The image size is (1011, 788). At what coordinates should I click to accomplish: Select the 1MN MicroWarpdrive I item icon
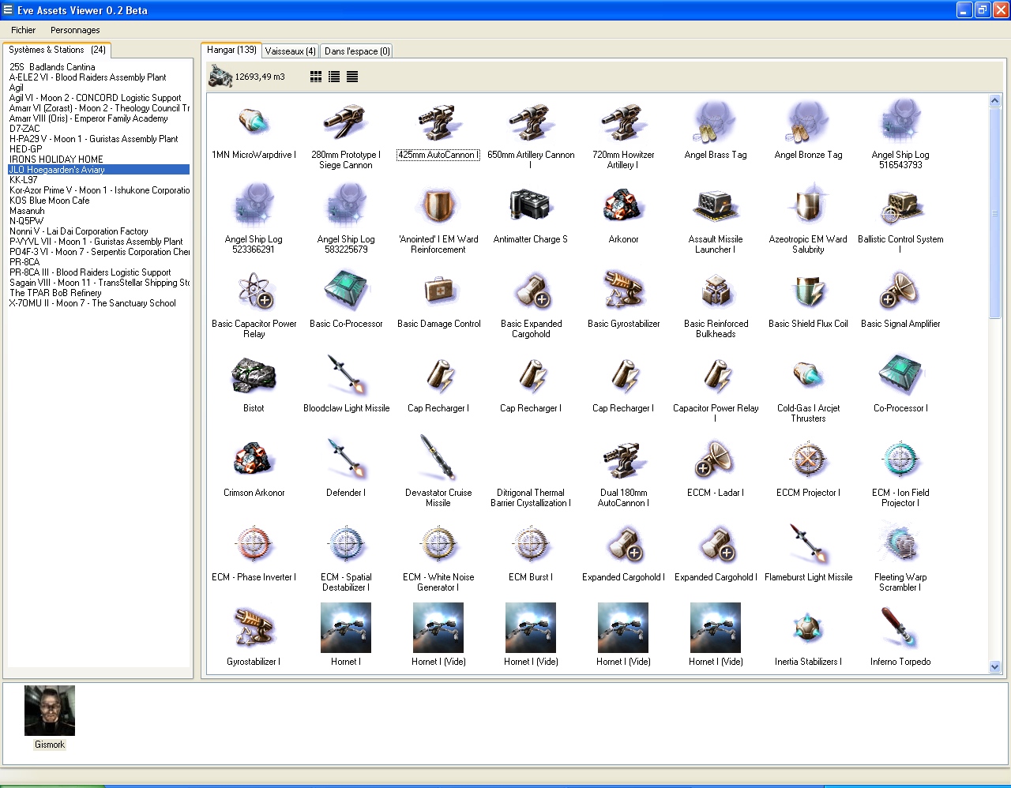coord(254,122)
